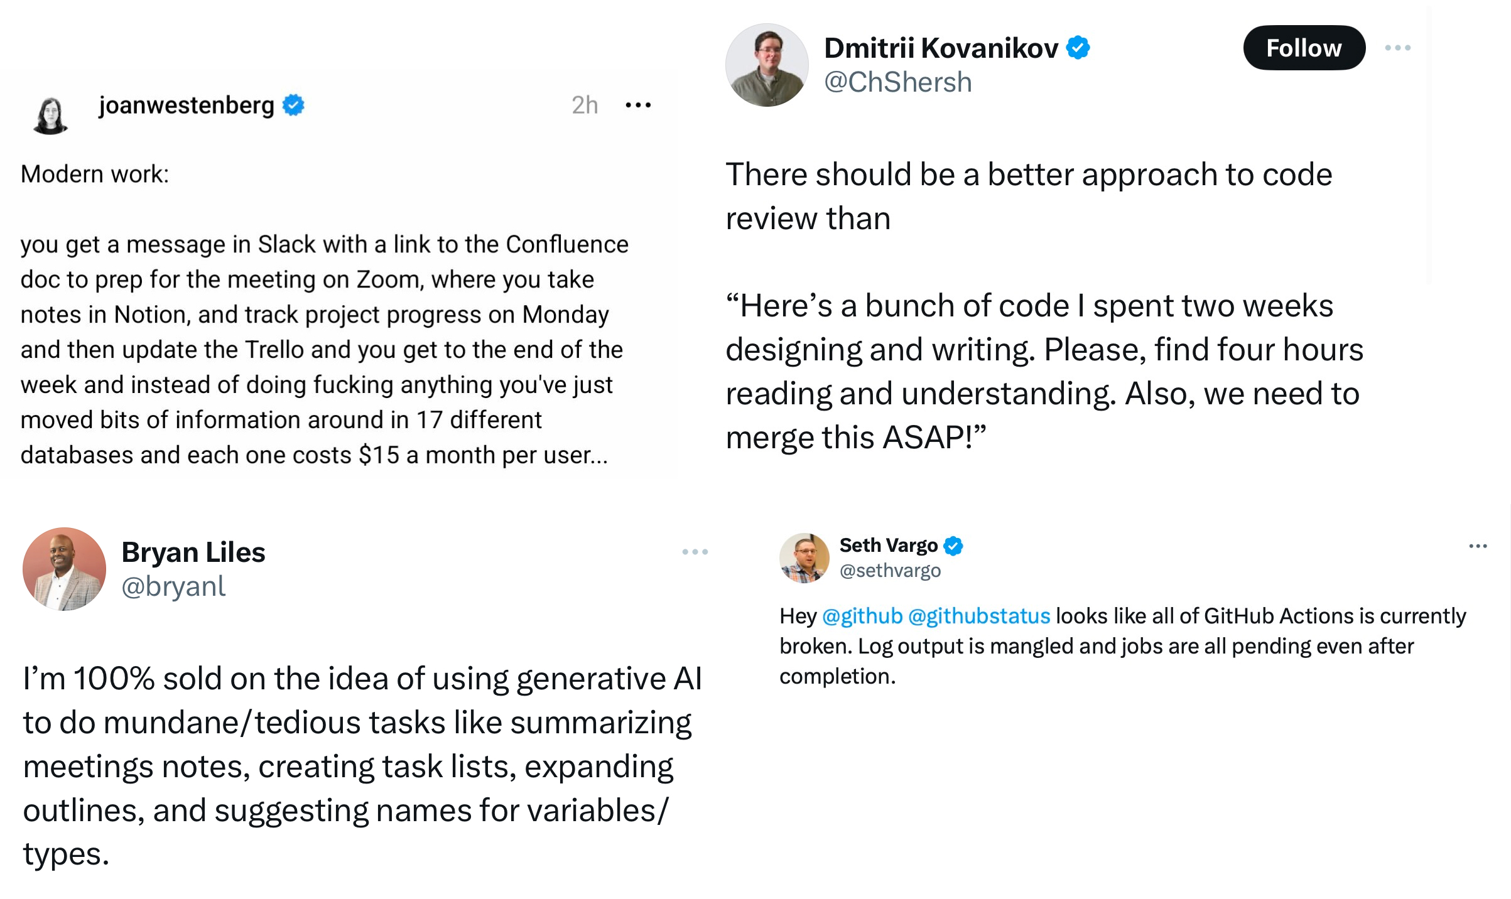The width and height of the screenshot is (1511, 899).
Task: Open more options on joanwestenberg's post
Action: (x=638, y=105)
